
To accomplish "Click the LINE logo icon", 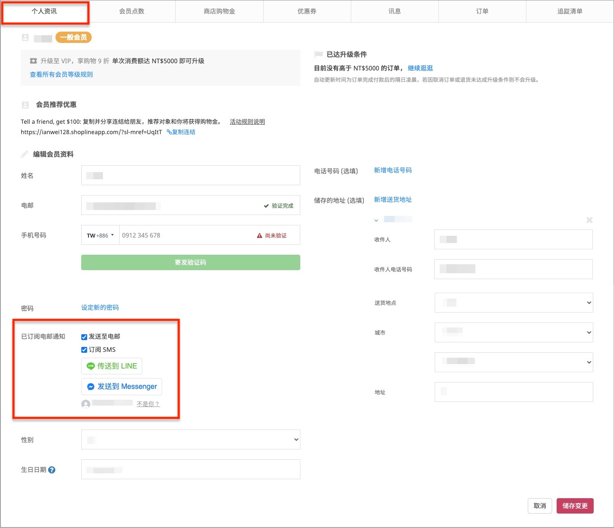I will point(91,366).
